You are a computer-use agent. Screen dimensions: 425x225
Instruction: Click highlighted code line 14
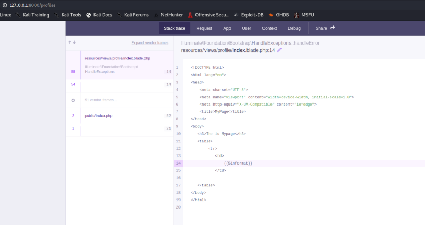click(238, 163)
